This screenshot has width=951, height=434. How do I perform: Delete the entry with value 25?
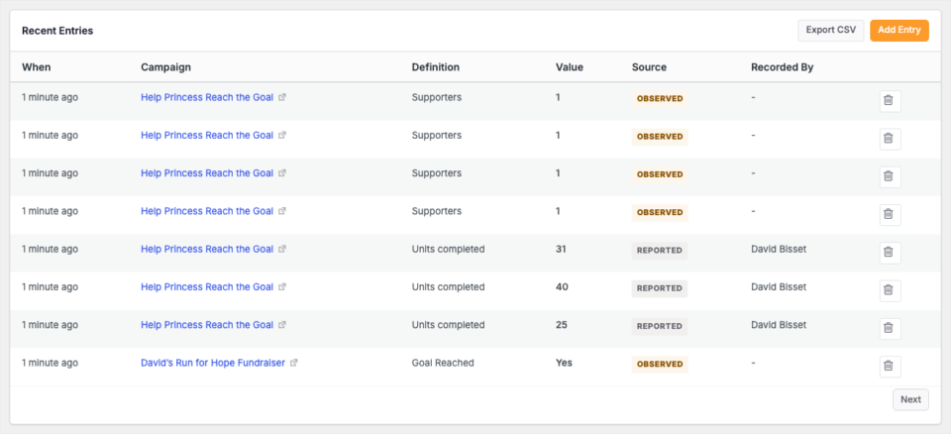(x=890, y=328)
